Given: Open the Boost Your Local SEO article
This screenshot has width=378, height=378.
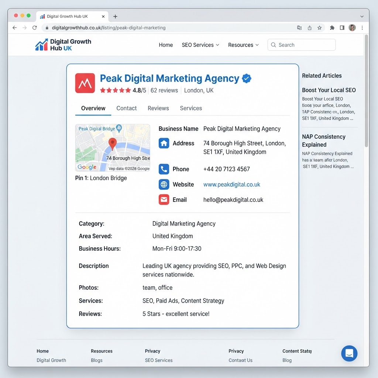Looking at the screenshot, I should [x=329, y=90].
